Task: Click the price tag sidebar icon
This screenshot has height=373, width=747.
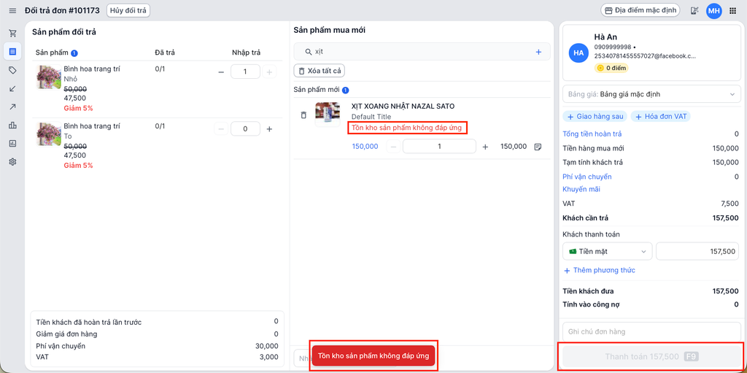Action: point(12,70)
